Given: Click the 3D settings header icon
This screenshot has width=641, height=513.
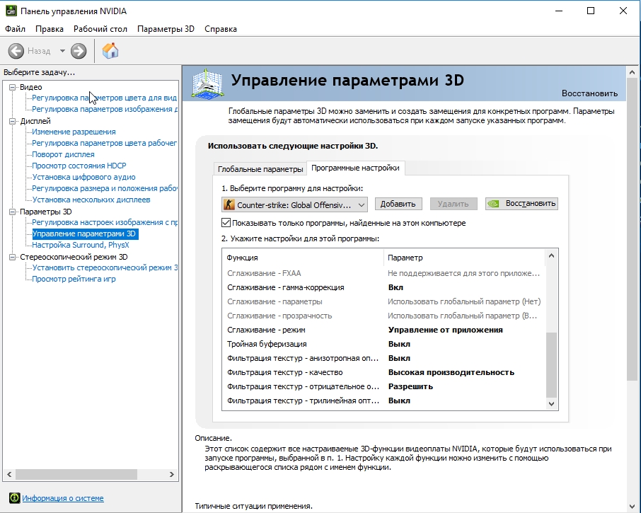Looking at the screenshot, I should coord(208,83).
